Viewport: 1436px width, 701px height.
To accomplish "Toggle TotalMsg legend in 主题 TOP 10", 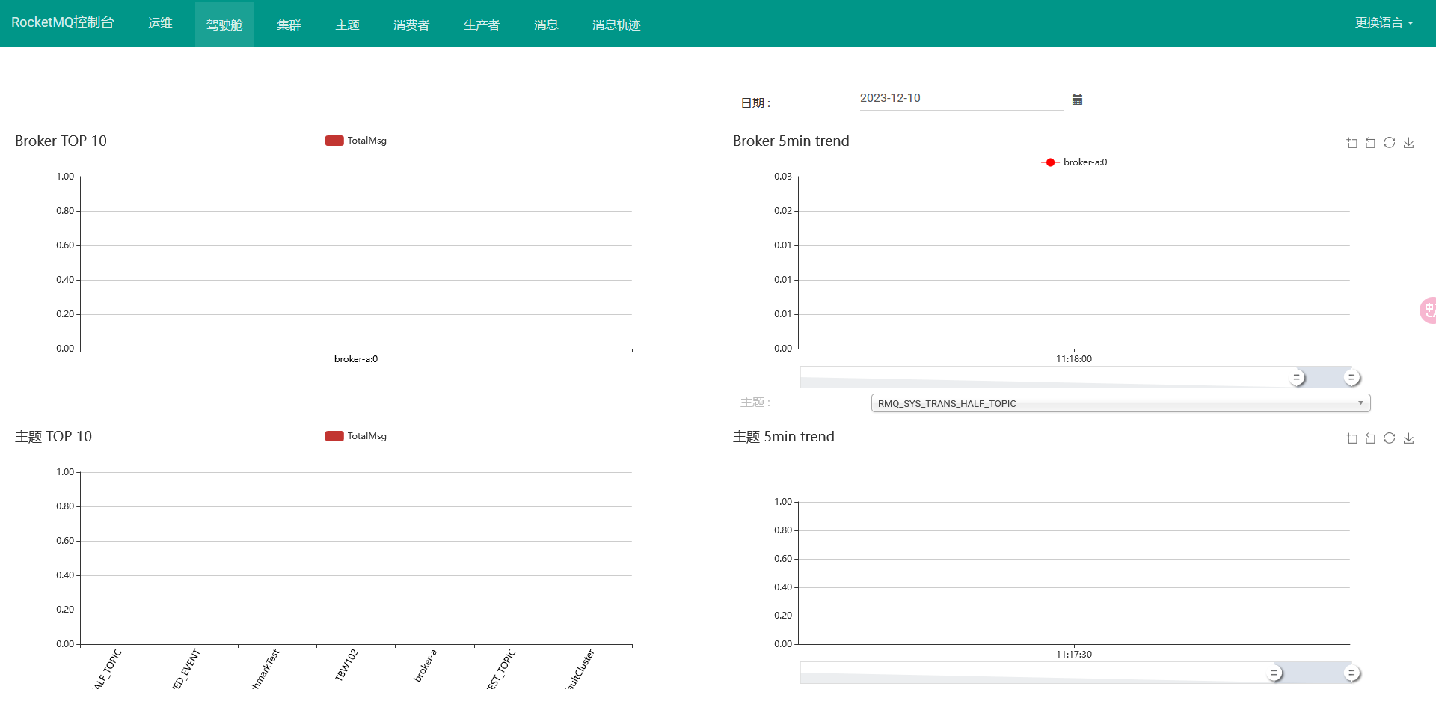I will [x=356, y=436].
